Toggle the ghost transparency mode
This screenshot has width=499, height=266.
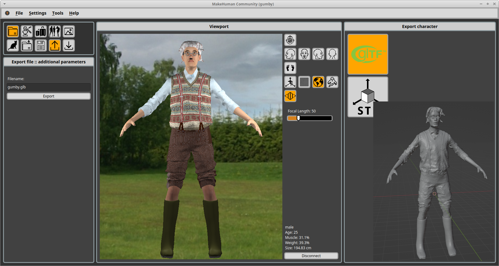click(x=332, y=82)
